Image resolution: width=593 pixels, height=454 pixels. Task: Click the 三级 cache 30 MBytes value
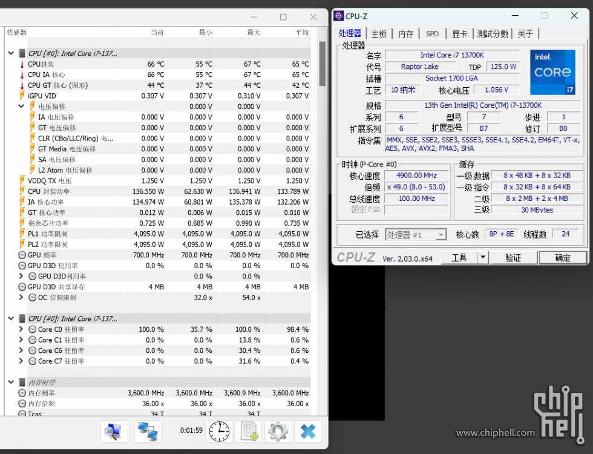tap(537, 209)
